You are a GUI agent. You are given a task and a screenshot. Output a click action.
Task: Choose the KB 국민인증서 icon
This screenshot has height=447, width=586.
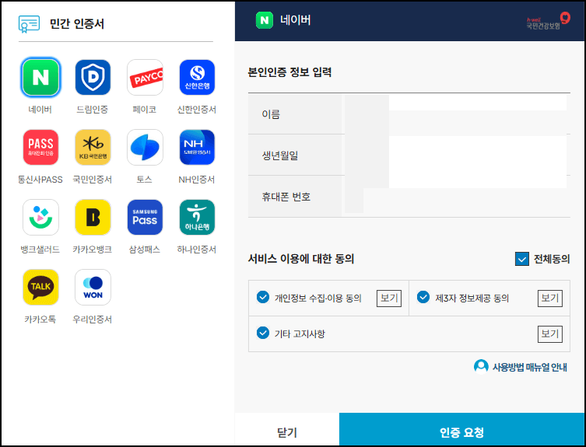[93, 147]
